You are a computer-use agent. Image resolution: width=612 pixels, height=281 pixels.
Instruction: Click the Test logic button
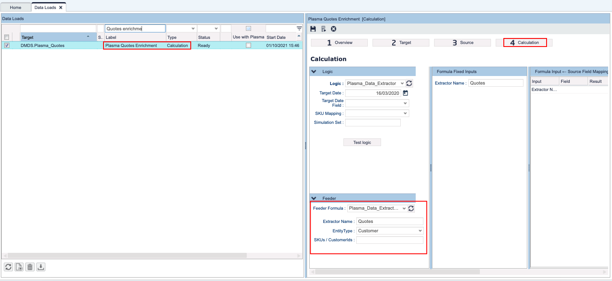pos(362,142)
